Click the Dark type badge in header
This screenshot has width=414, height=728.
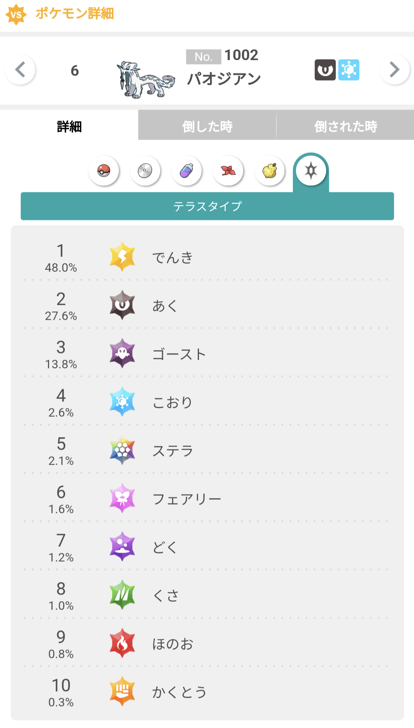(325, 70)
